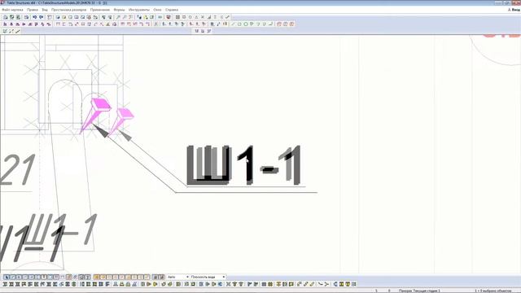Open the Примечания menu

point(99,10)
